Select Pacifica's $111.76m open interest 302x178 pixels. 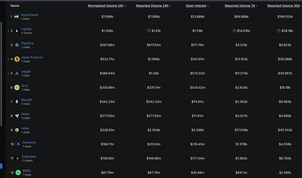197,45
